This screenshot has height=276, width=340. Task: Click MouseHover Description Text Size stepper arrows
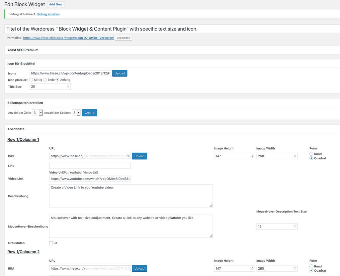point(295,226)
